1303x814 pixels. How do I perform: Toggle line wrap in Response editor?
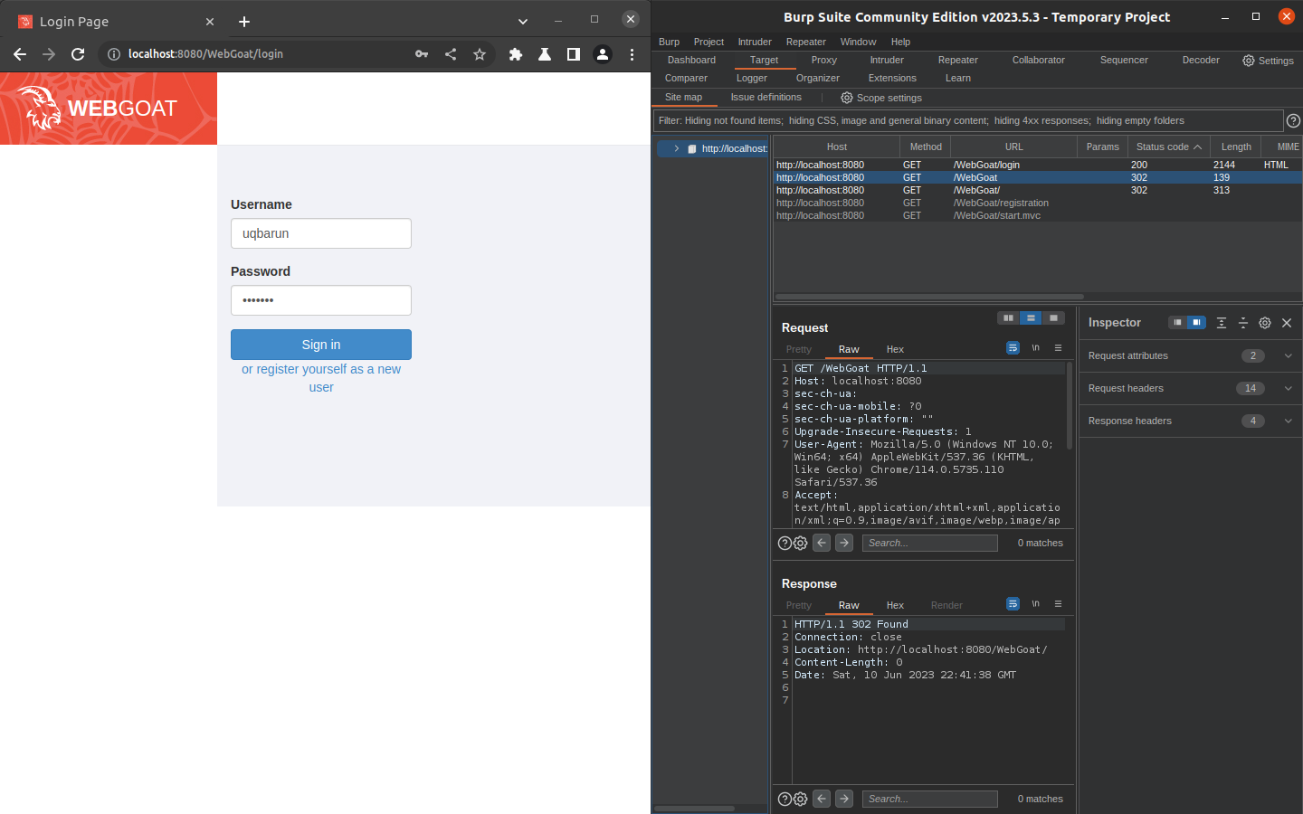[x=1013, y=604]
